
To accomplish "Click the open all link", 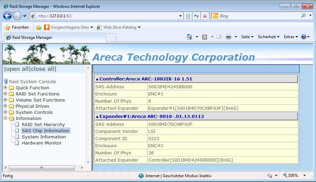I will coord(17,69).
